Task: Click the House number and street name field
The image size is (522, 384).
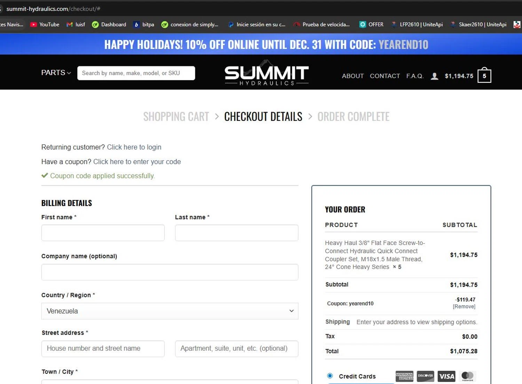Action: (103, 349)
